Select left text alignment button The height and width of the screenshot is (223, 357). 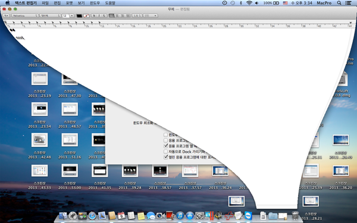coord(112,15)
